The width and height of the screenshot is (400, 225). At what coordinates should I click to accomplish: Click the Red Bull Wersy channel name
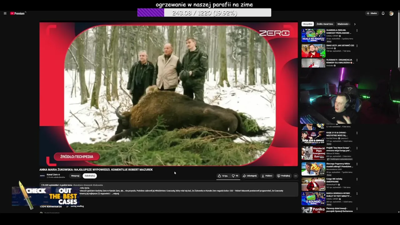click(332, 138)
